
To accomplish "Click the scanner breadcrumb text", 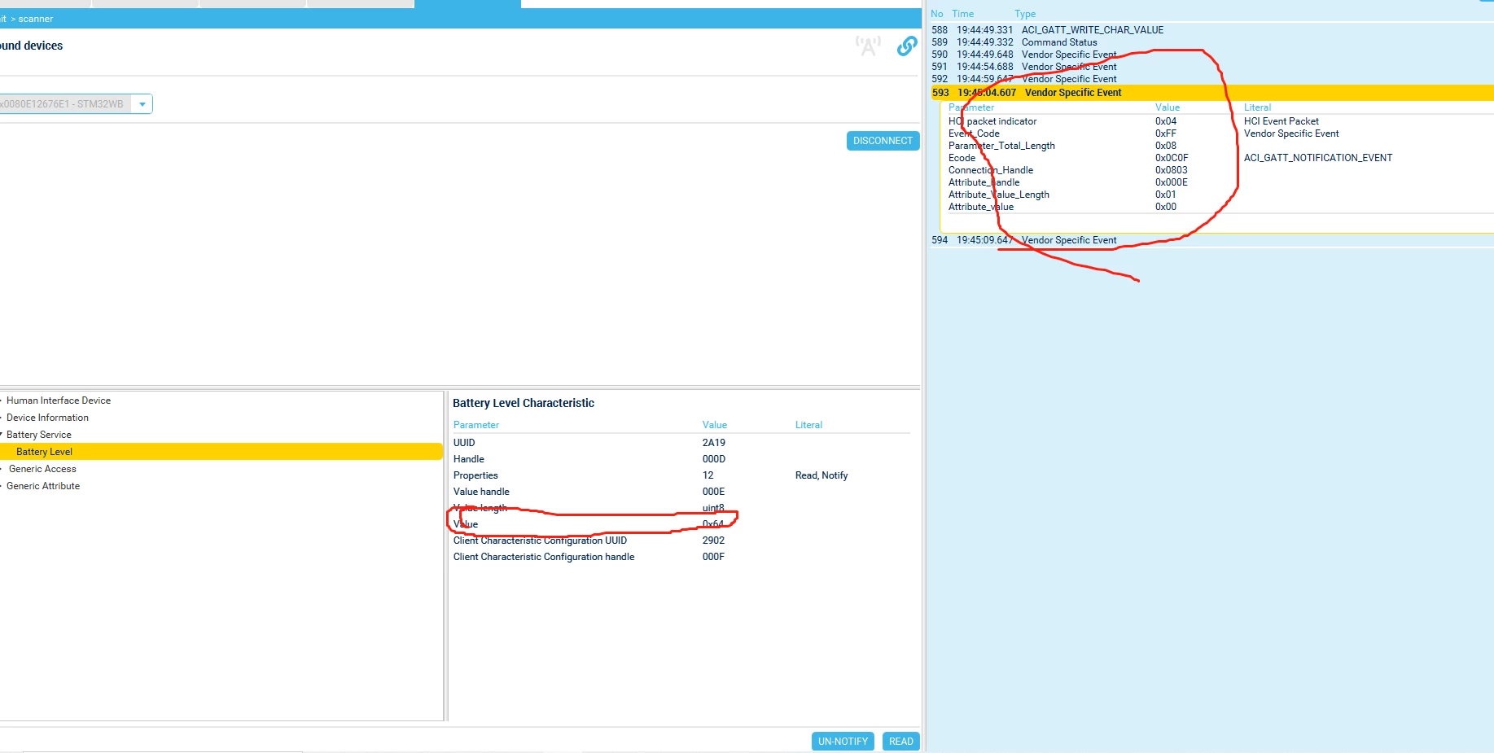I will pos(36,19).
